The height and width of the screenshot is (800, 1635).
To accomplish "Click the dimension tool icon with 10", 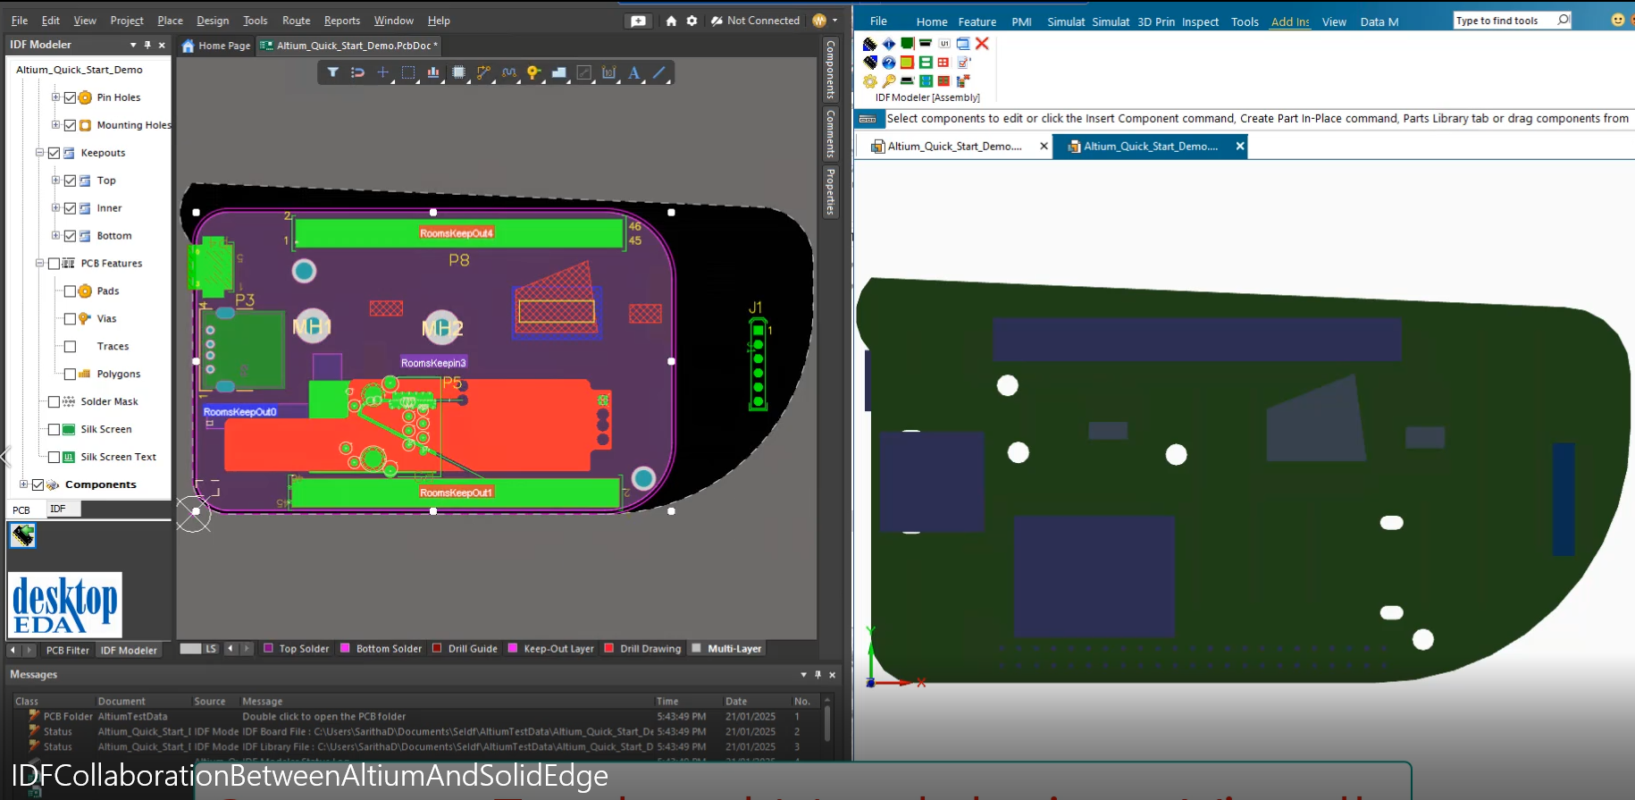I will click(x=609, y=72).
